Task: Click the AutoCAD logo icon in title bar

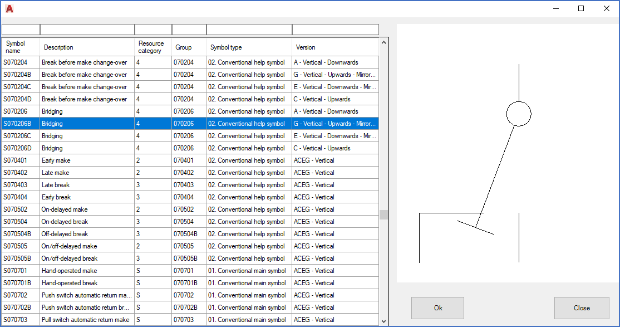Action: tap(9, 9)
